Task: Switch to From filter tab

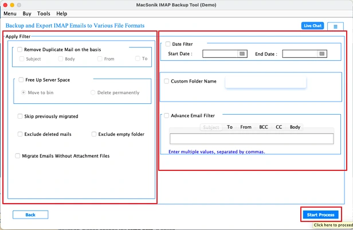Action: 246,127
